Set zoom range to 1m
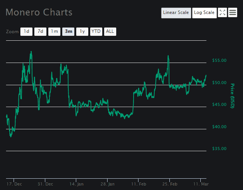The height and width of the screenshot is (190, 243). coord(54,32)
